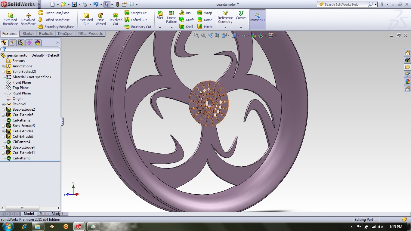This screenshot has height=231, width=411.
Task: Click the Zoom to Area icon
Action: click(x=203, y=35)
